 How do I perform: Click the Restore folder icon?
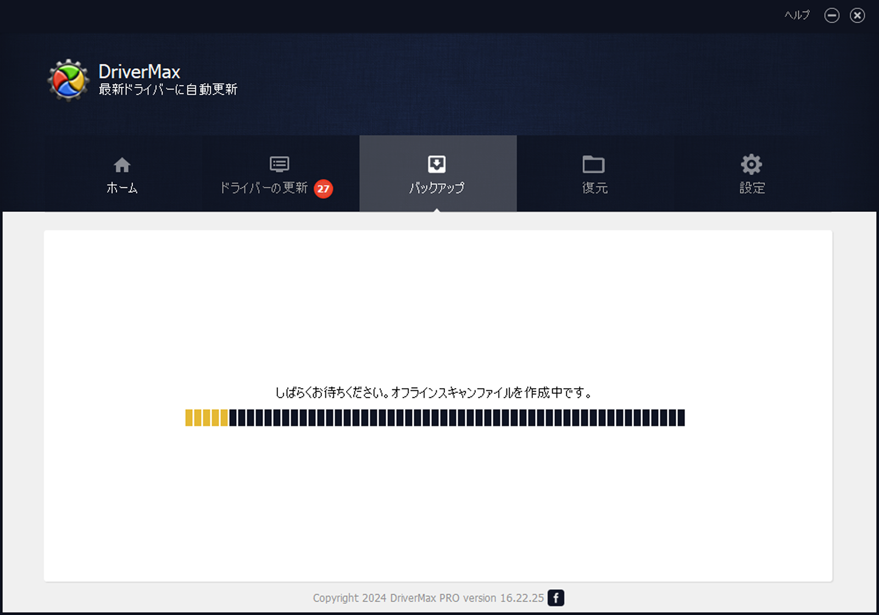pos(593,164)
